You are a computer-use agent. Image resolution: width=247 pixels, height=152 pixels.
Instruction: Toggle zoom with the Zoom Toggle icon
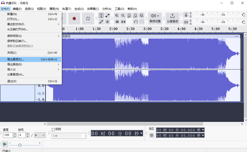(142, 15)
